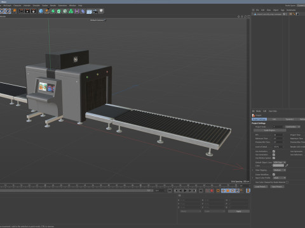Click the green Array instance icon
The height and width of the screenshot is (228, 305).
71,11
